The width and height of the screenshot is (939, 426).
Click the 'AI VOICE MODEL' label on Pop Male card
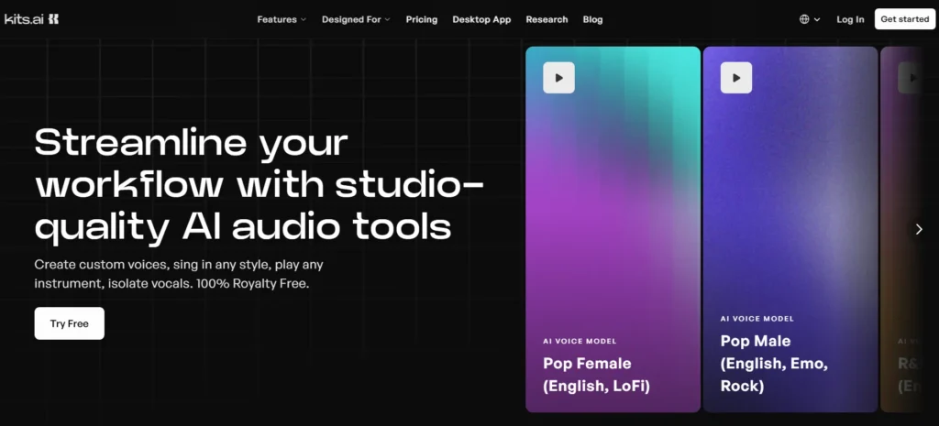pyautogui.click(x=757, y=319)
